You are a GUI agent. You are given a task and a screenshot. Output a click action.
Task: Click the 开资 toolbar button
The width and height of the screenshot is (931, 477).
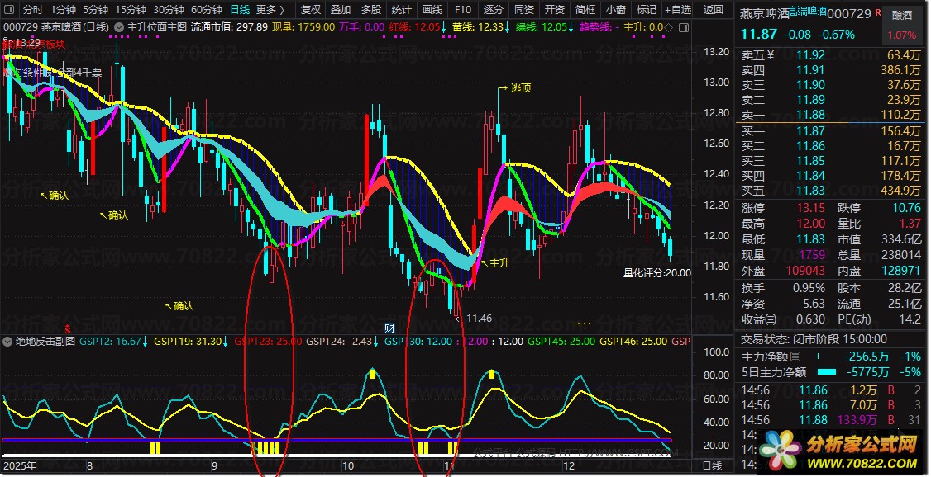(555, 9)
